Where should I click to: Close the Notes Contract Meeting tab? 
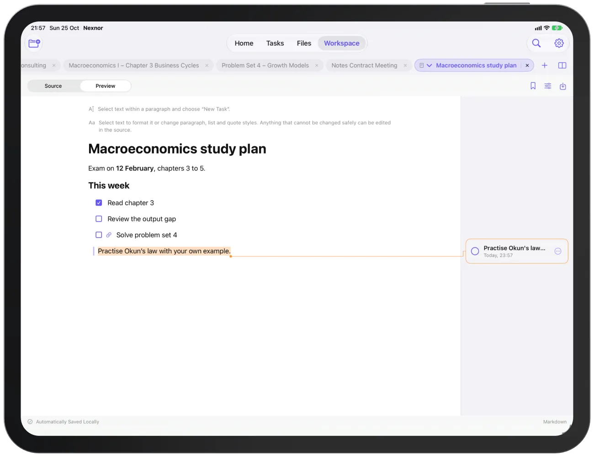click(405, 65)
